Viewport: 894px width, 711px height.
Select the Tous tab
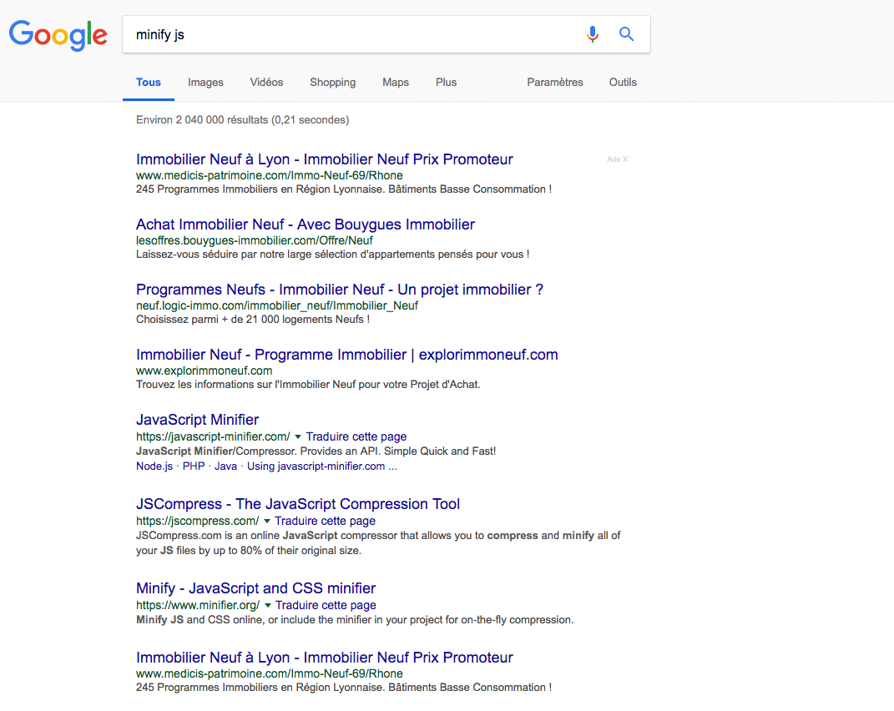(x=149, y=82)
